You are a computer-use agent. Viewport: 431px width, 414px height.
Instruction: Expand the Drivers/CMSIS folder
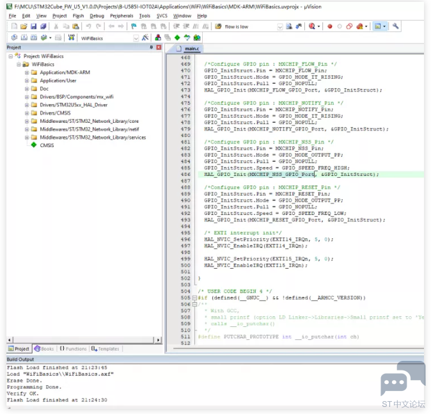(x=27, y=113)
